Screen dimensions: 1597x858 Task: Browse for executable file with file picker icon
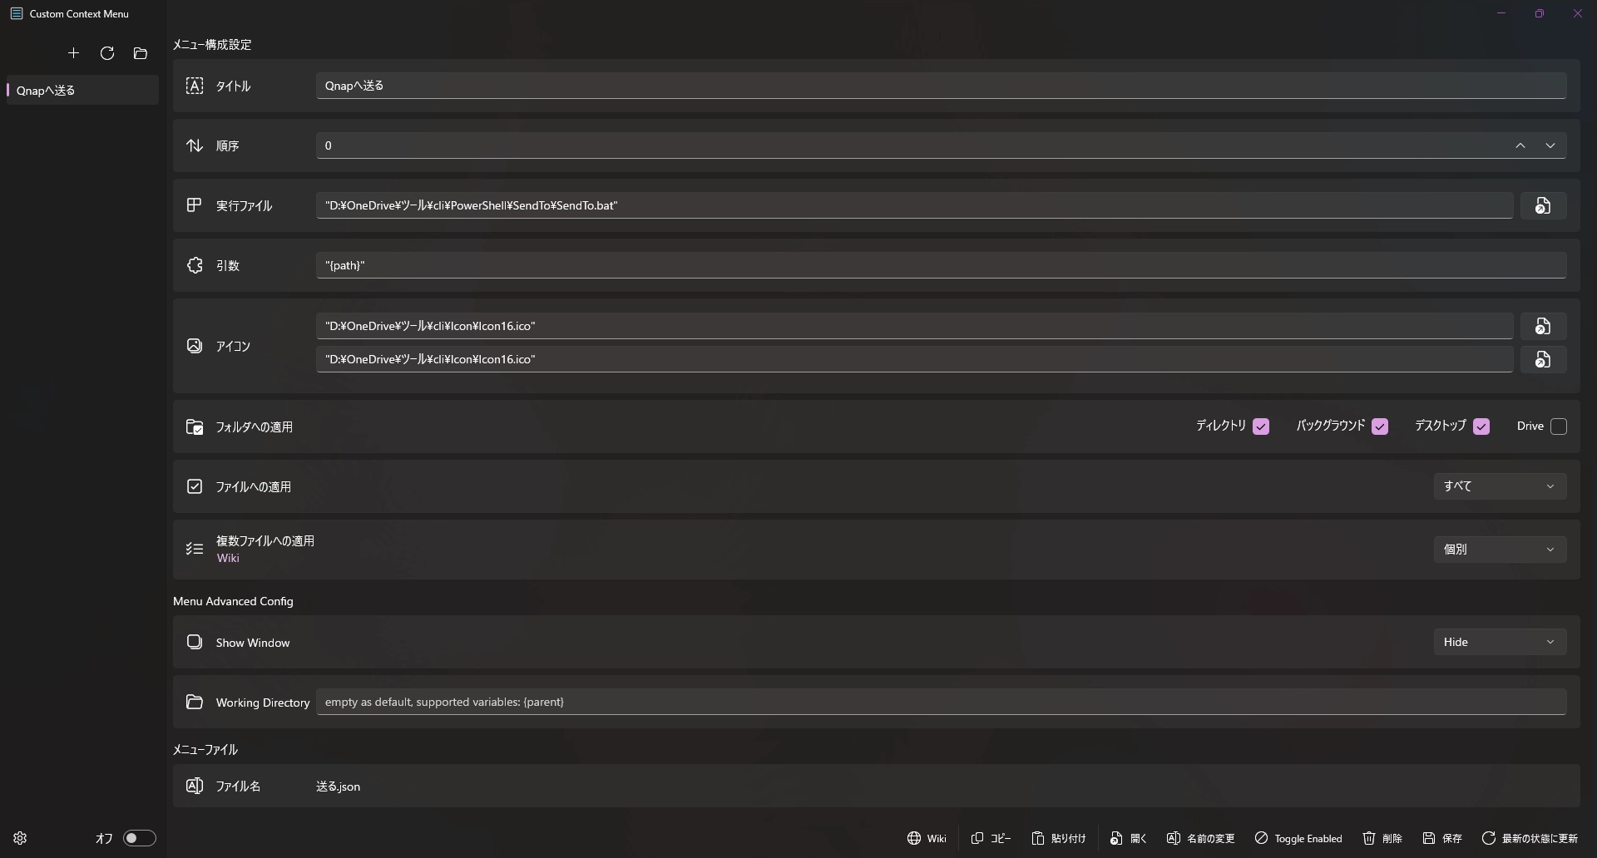point(1543,205)
